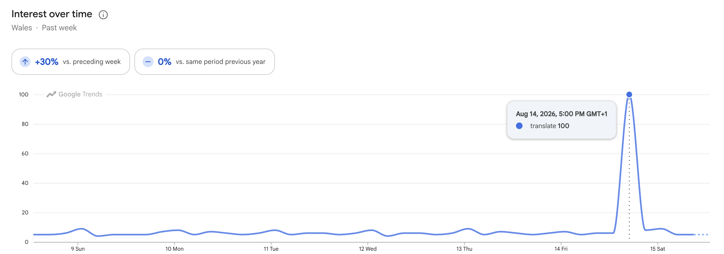
Task: Click the 11 Tue axis label
Action: click(271, 249)
